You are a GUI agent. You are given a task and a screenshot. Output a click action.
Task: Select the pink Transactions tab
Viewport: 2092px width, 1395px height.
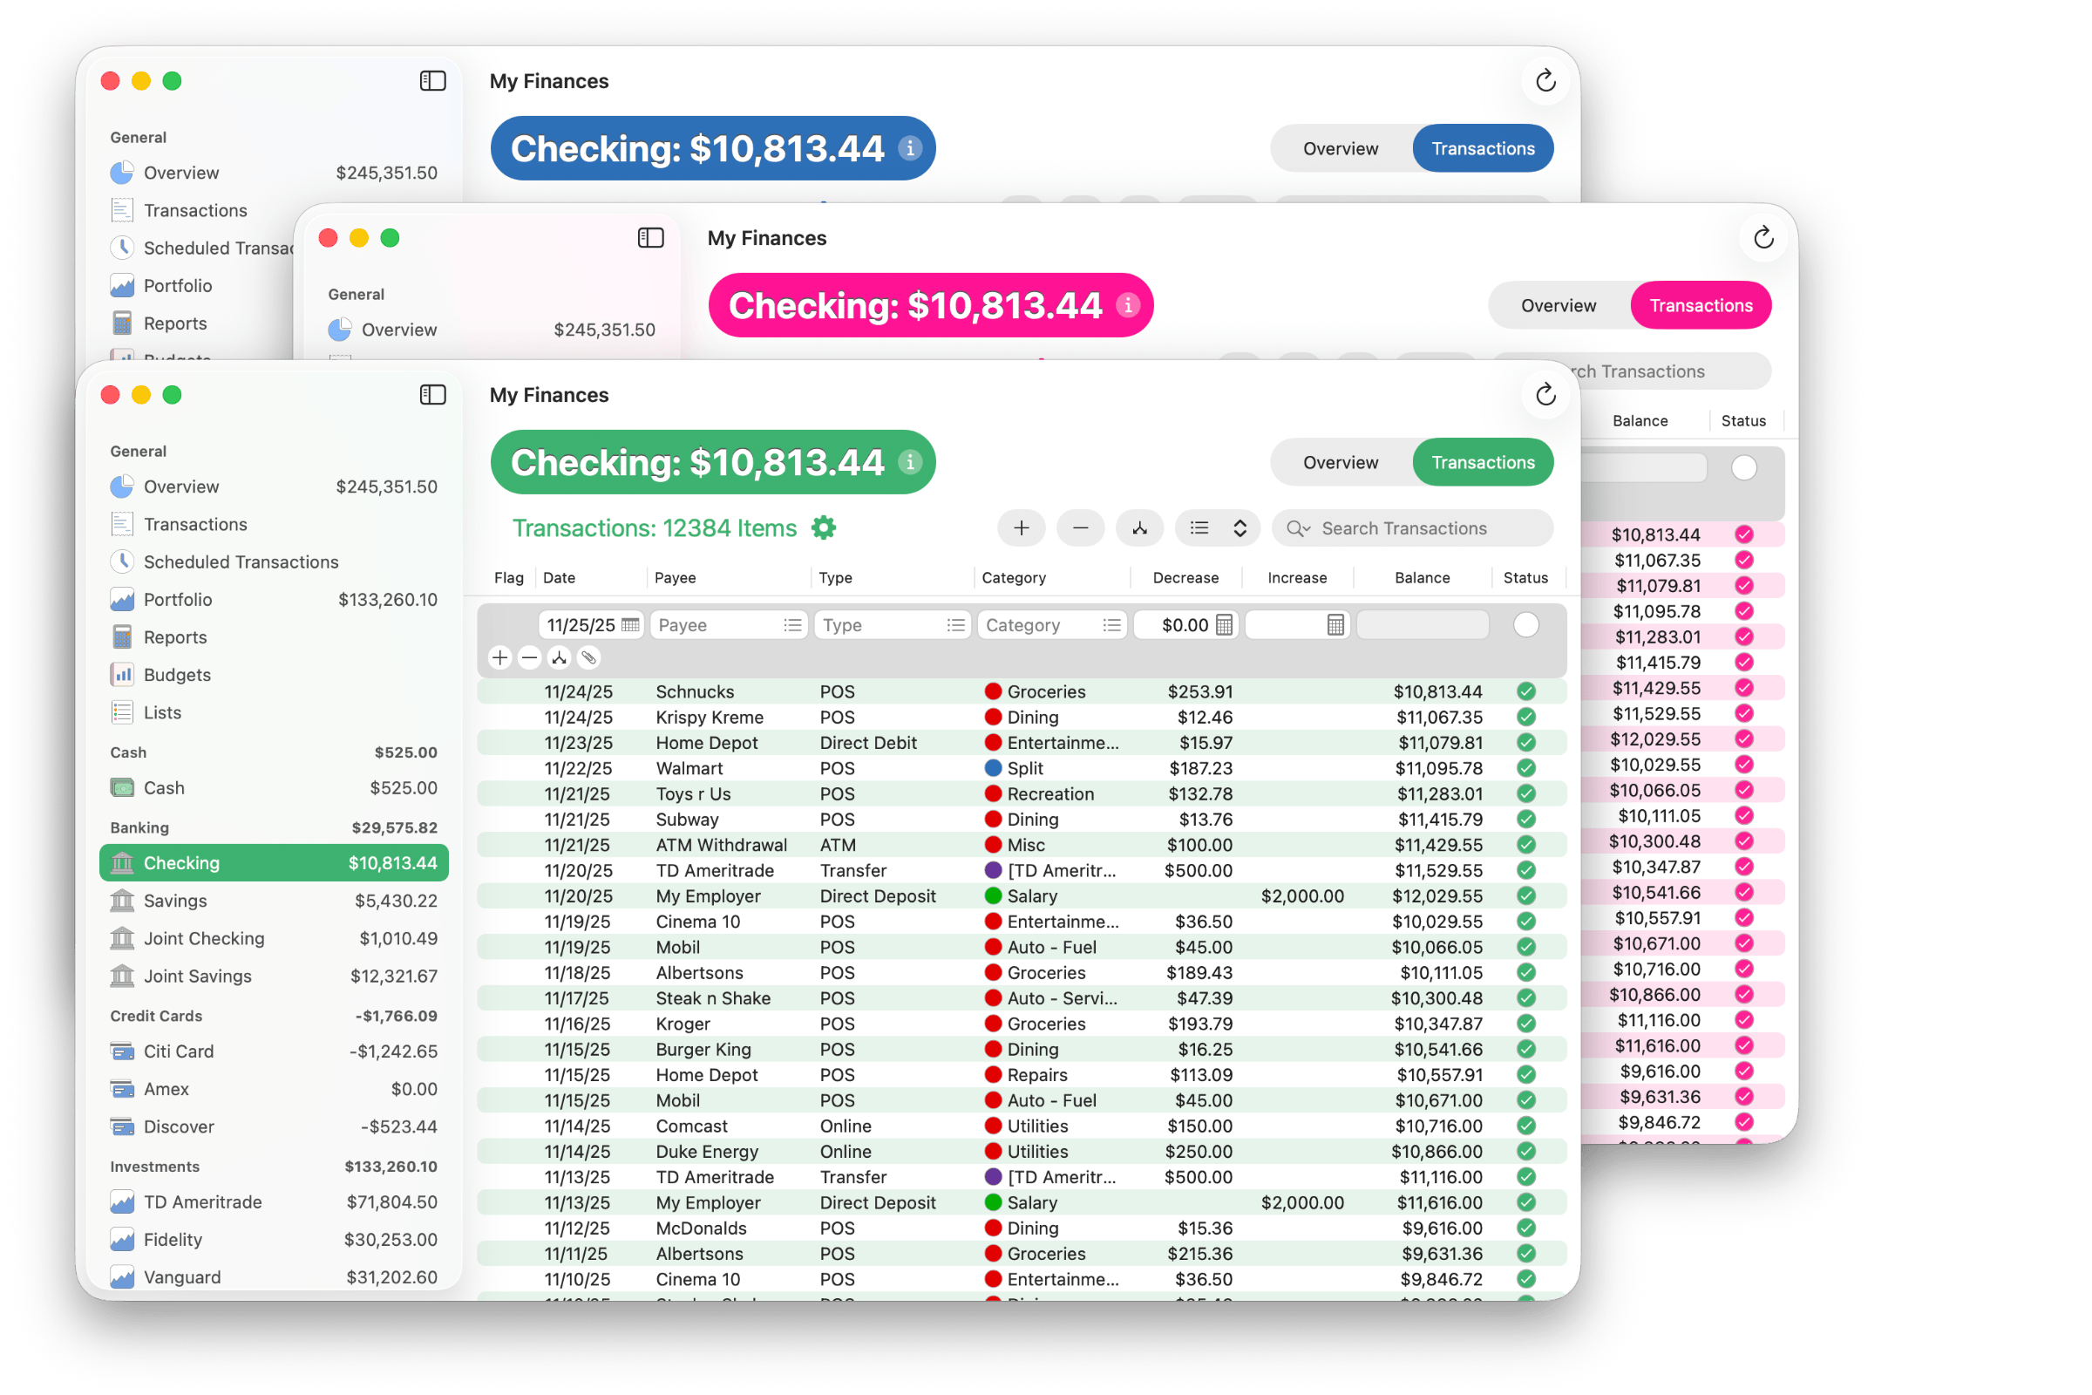tap(1700, 305)
